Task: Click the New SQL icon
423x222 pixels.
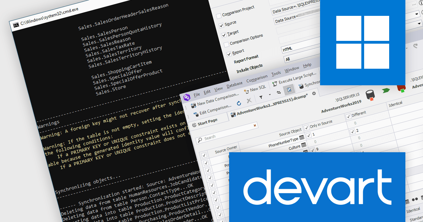Action: pos(247,91)
